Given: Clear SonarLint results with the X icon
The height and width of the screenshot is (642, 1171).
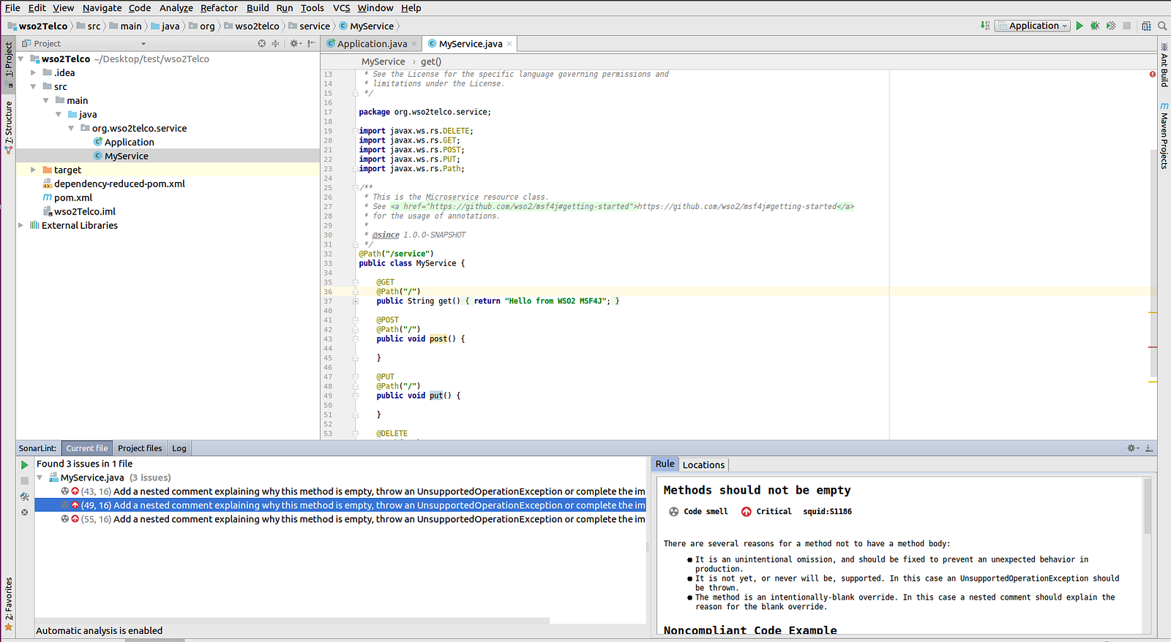Looking at the screenshot, I should [x=24, y=513].
